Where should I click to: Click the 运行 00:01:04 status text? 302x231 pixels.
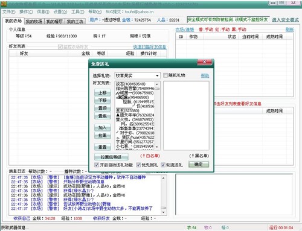pyautogui.click(x=281, y=227)
